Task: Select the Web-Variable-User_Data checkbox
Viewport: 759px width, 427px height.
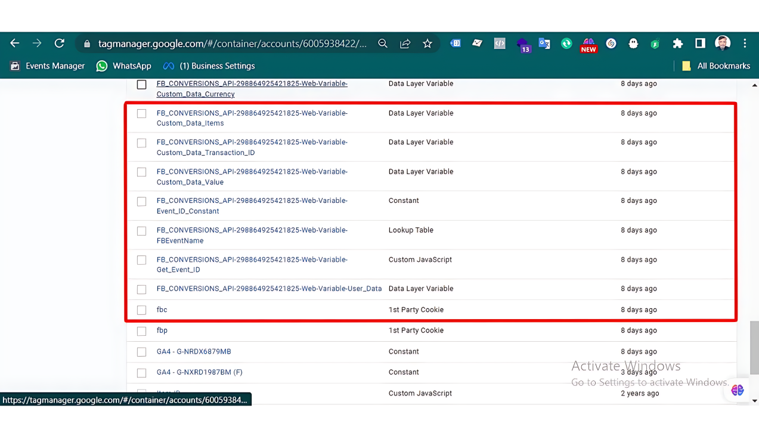Action: [x=141, y=289]
